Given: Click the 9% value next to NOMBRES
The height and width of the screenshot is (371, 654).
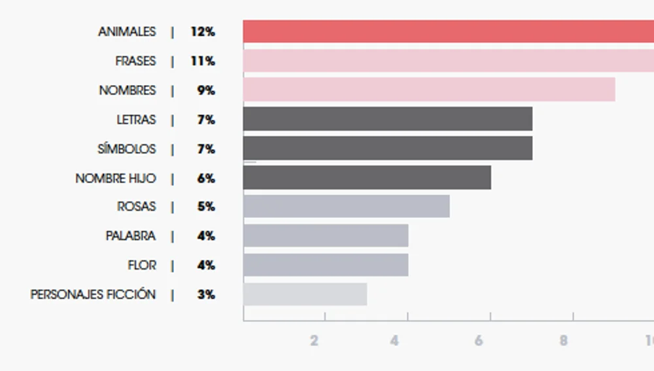Looking at the screenshot, I should point(206,90).
